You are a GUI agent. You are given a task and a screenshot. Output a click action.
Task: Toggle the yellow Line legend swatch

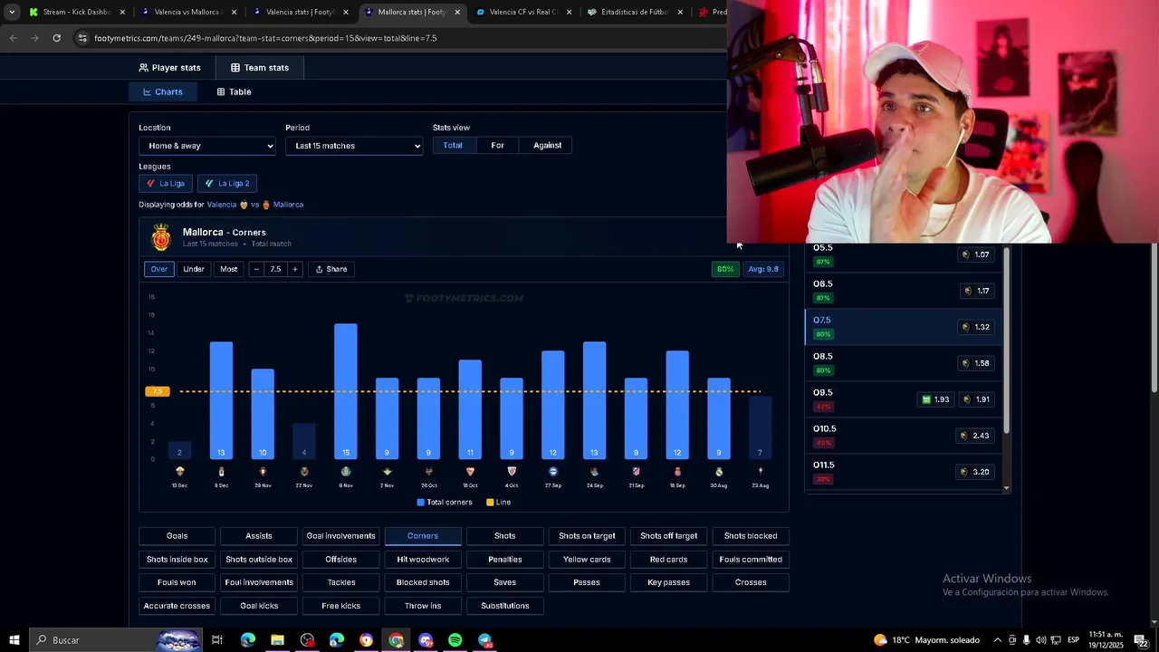tap(490, 503)
